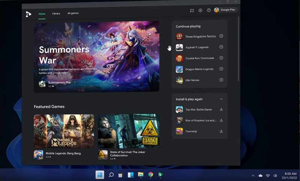Select the 'Dragon Mania Legends' text

tap(199, 69)
